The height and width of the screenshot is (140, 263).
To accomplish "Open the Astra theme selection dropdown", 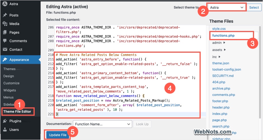I will click(227, 7).
